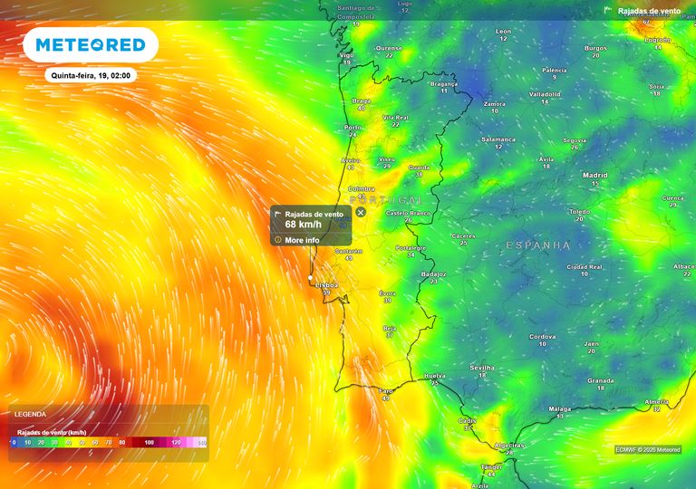This screenshot has height=489, width=696.
Task: Click the Castelo Branco city label
Action: [x=408, y=212]
